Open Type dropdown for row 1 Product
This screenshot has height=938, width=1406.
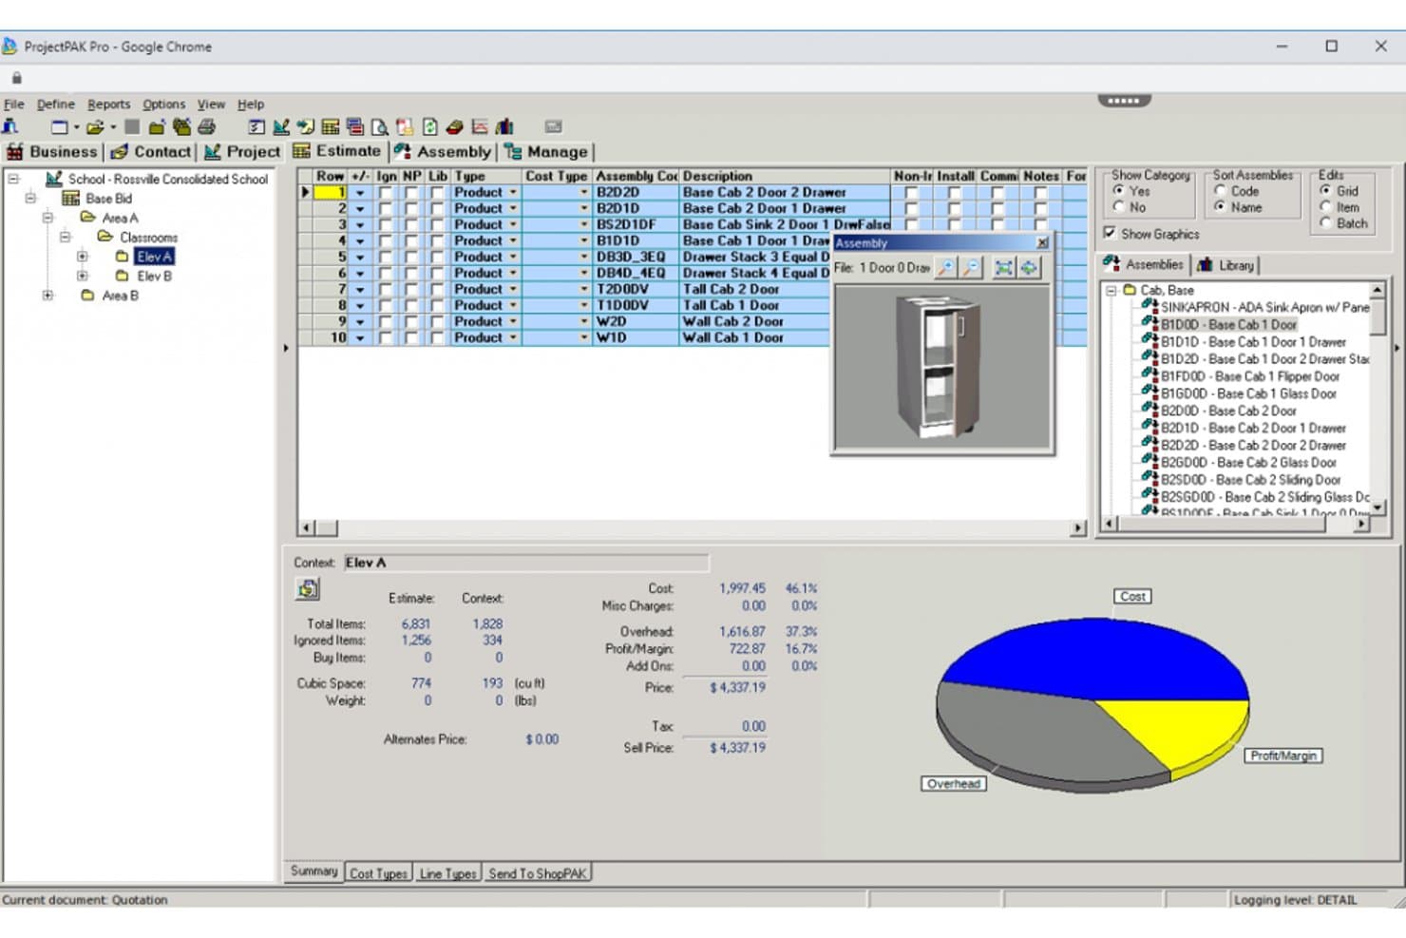pos(513,192)
